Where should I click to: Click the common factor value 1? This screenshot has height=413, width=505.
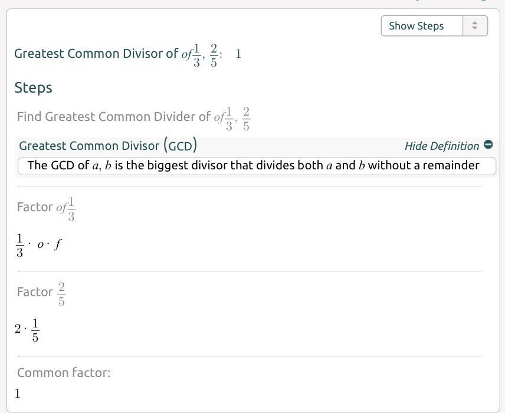click(x=18, y=394)
